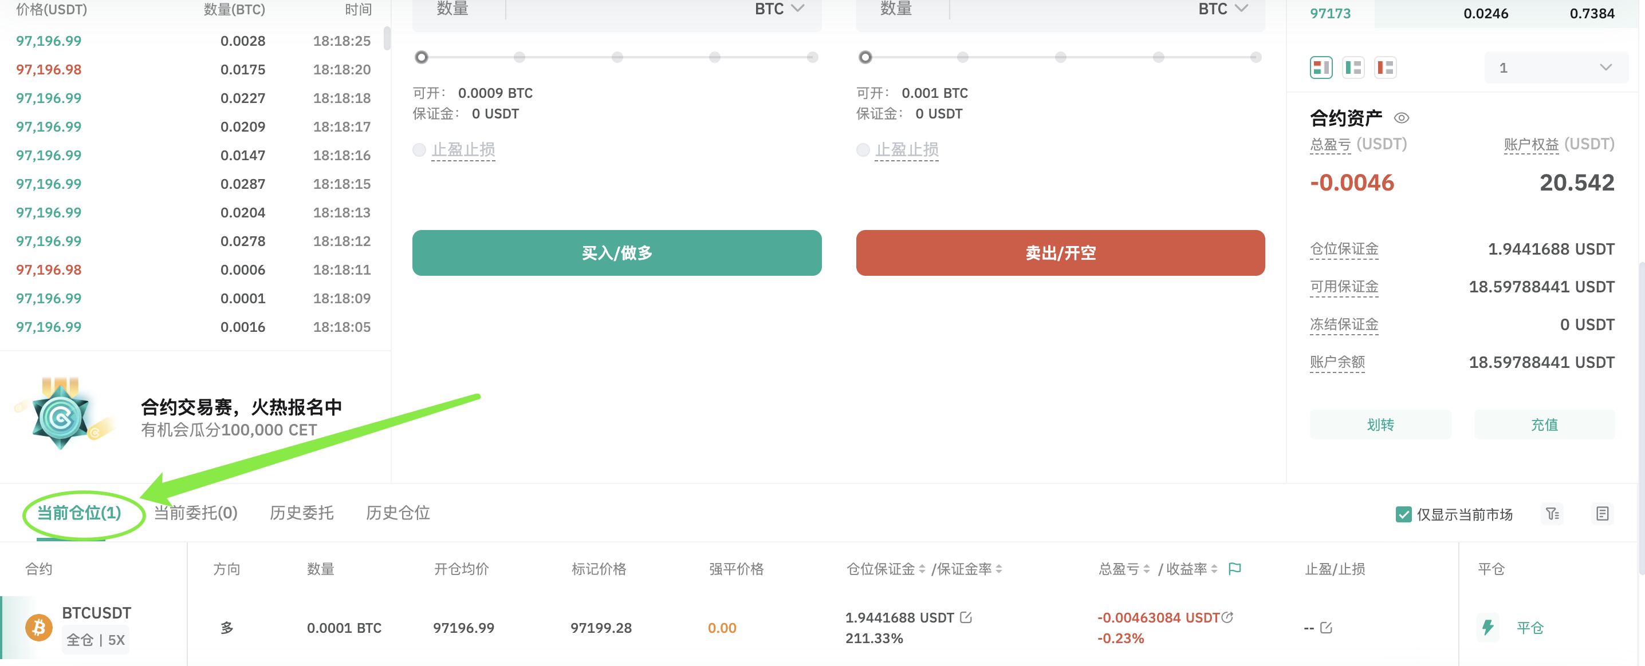
Task: Switch to 当前委托(0) tab
Action: [x=195, y=513]
